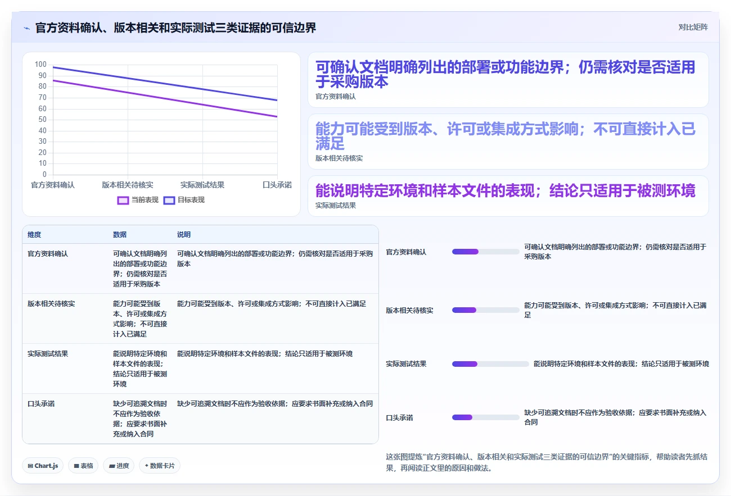Click the 对比矩阵 label in the header
Viewport: 731px width, 496px height.
693,27
